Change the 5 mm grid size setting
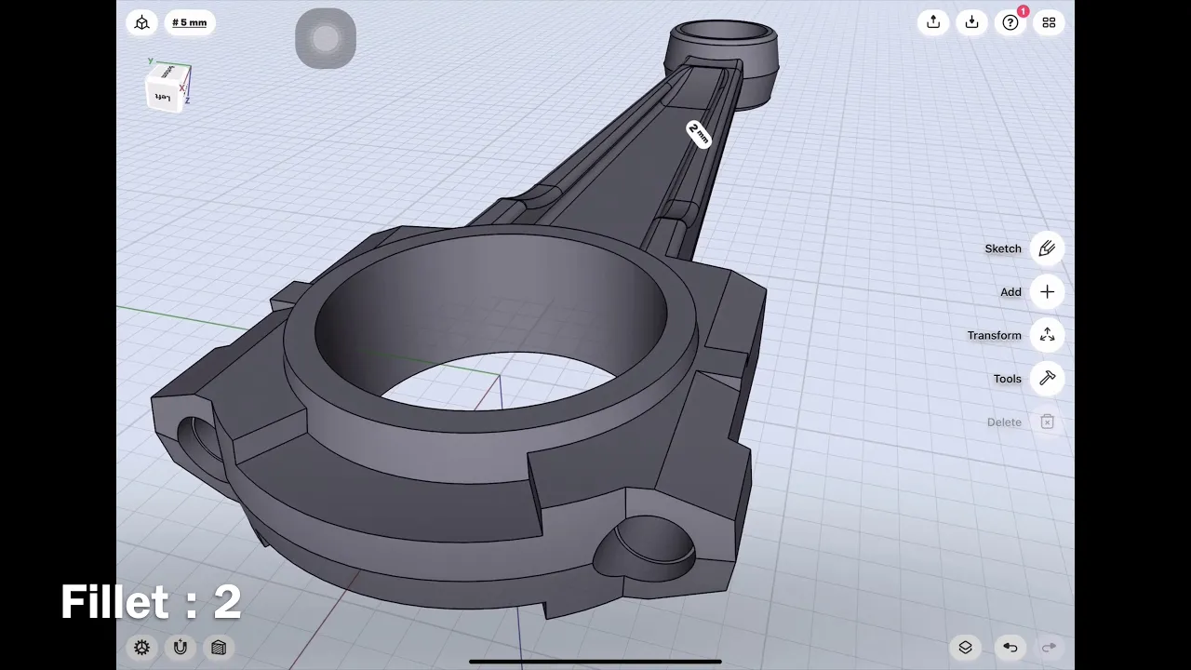The height and width of the screenshot is (670, 1191). point(190,22)
